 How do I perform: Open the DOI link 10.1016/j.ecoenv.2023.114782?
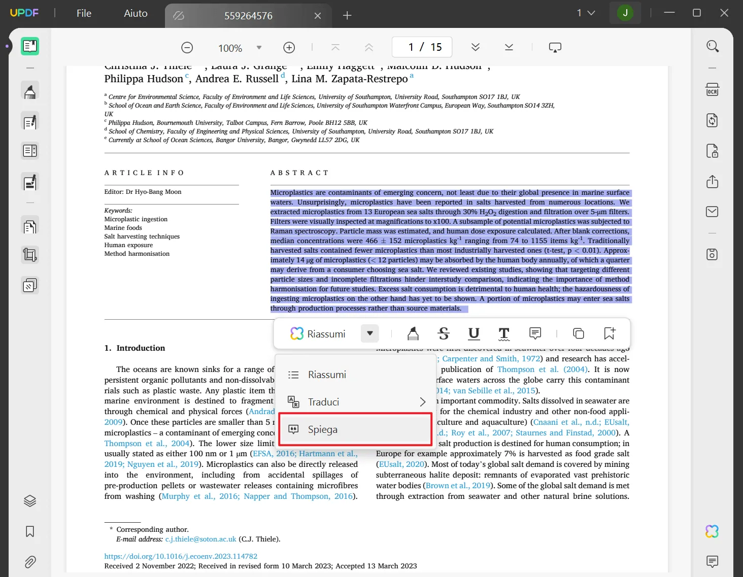[181, 556]
